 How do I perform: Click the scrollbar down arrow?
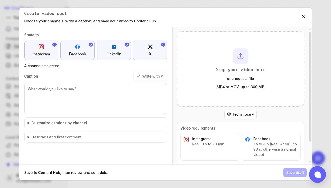(x=310, y=162)
